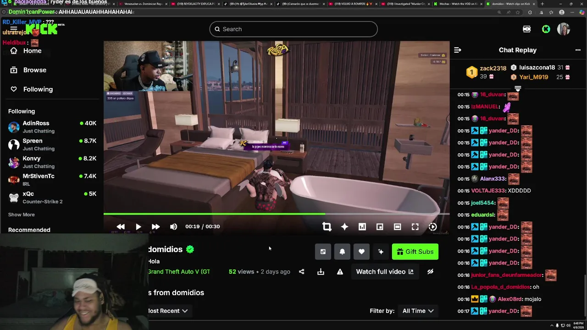Click the Search input field

click(x=293, y=29)
